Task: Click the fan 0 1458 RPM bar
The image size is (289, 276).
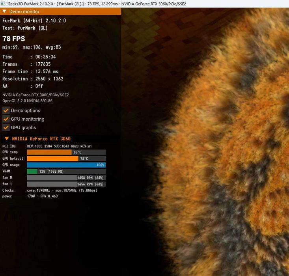Action: point(66,178)
